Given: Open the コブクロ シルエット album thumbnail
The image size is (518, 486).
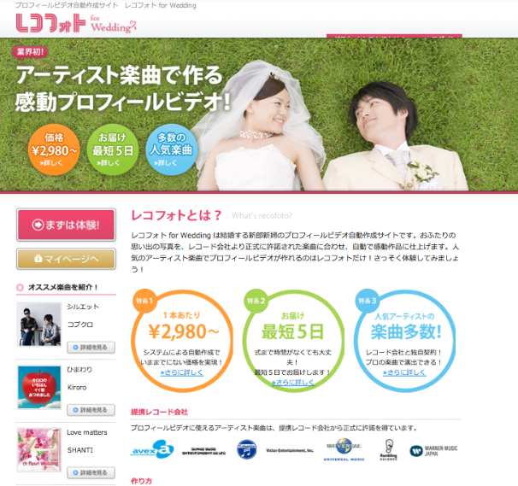Looking at the screenshot, I should pyautogui.click(x=39, y=325).
